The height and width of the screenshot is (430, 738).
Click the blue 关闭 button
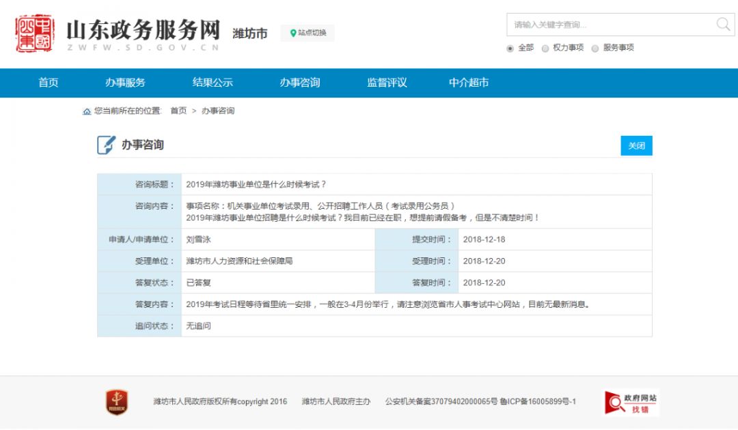636,145
